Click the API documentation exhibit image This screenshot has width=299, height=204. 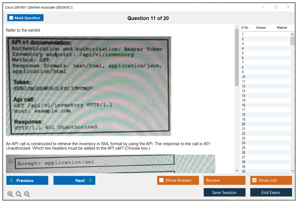[88, 86]
